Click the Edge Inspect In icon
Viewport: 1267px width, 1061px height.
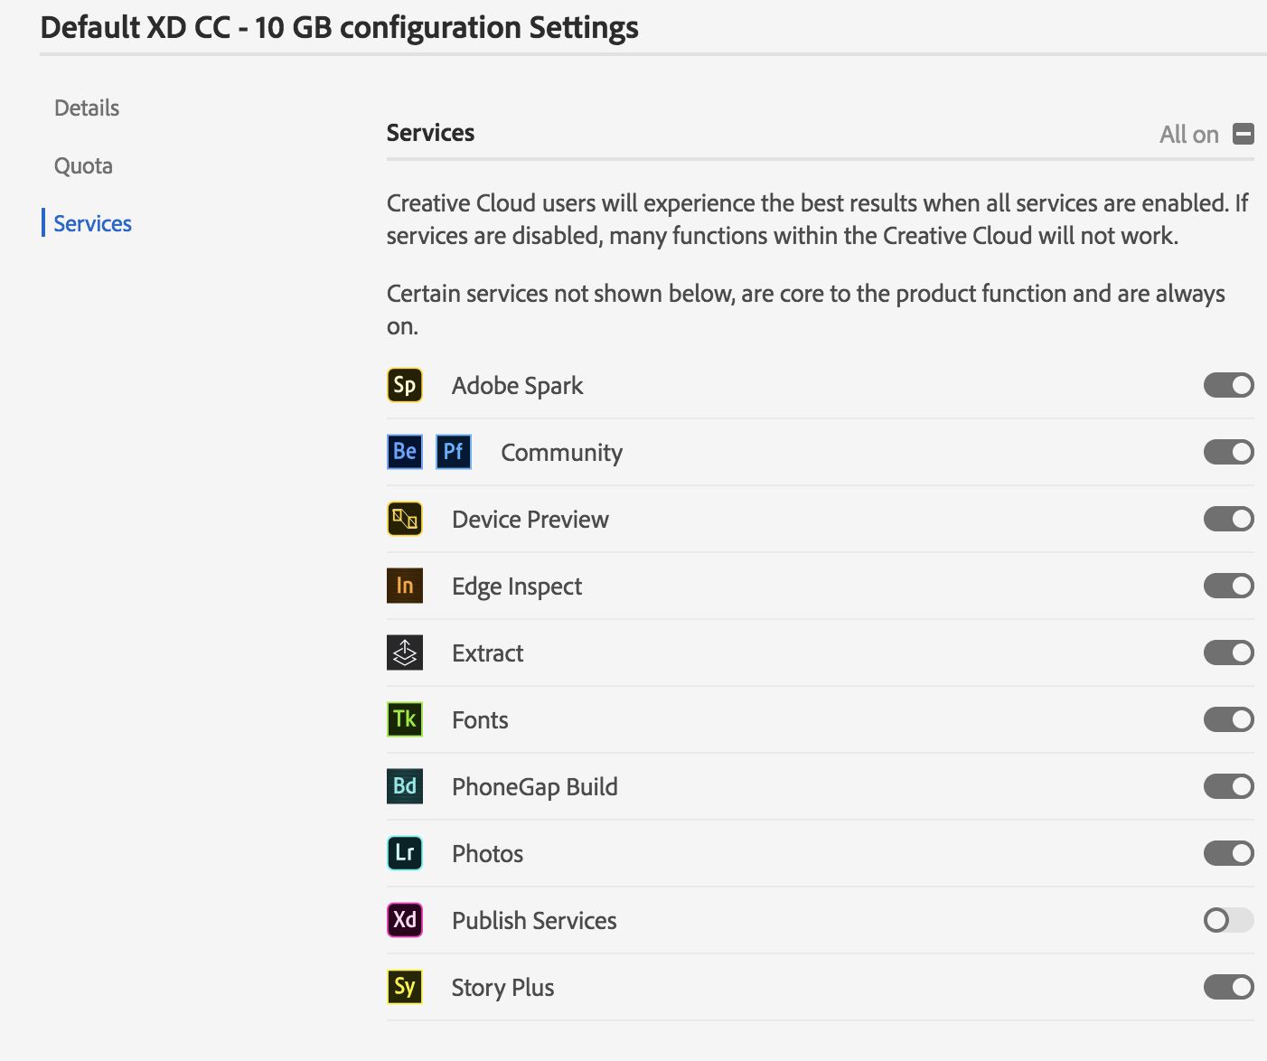[405, 586]
